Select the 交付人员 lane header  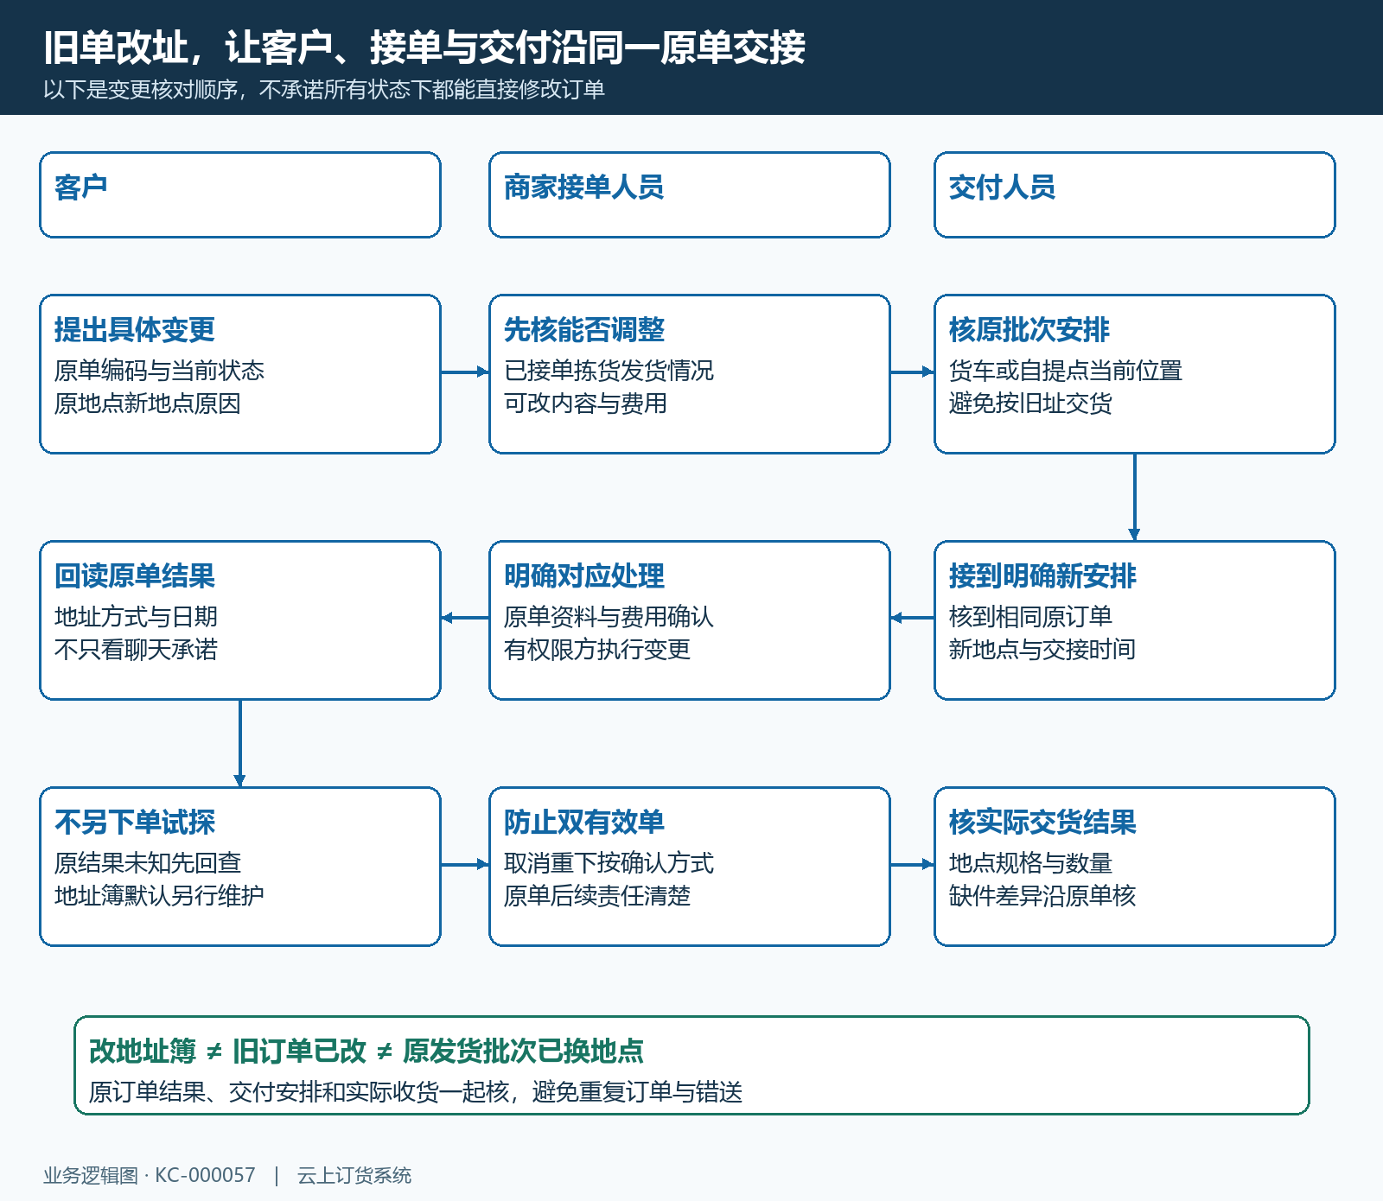1135,195
